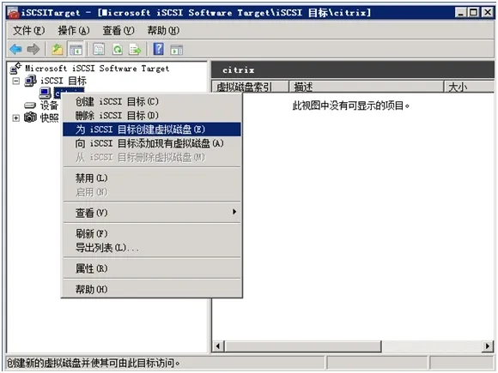The image size is (498, 373).
Task: Click the blue Help question mark icon
Action: click(159, 49)
